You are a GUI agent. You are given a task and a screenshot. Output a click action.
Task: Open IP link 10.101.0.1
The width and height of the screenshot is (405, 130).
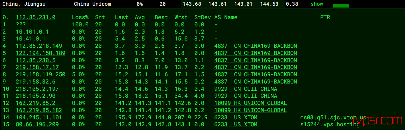[x=32, y=32]
